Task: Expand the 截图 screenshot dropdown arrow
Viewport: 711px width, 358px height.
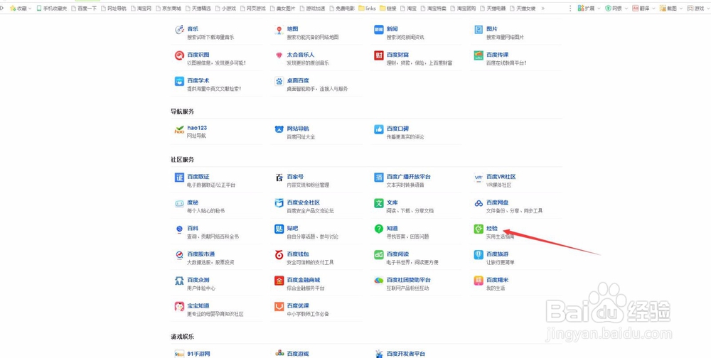Action: 680,9
